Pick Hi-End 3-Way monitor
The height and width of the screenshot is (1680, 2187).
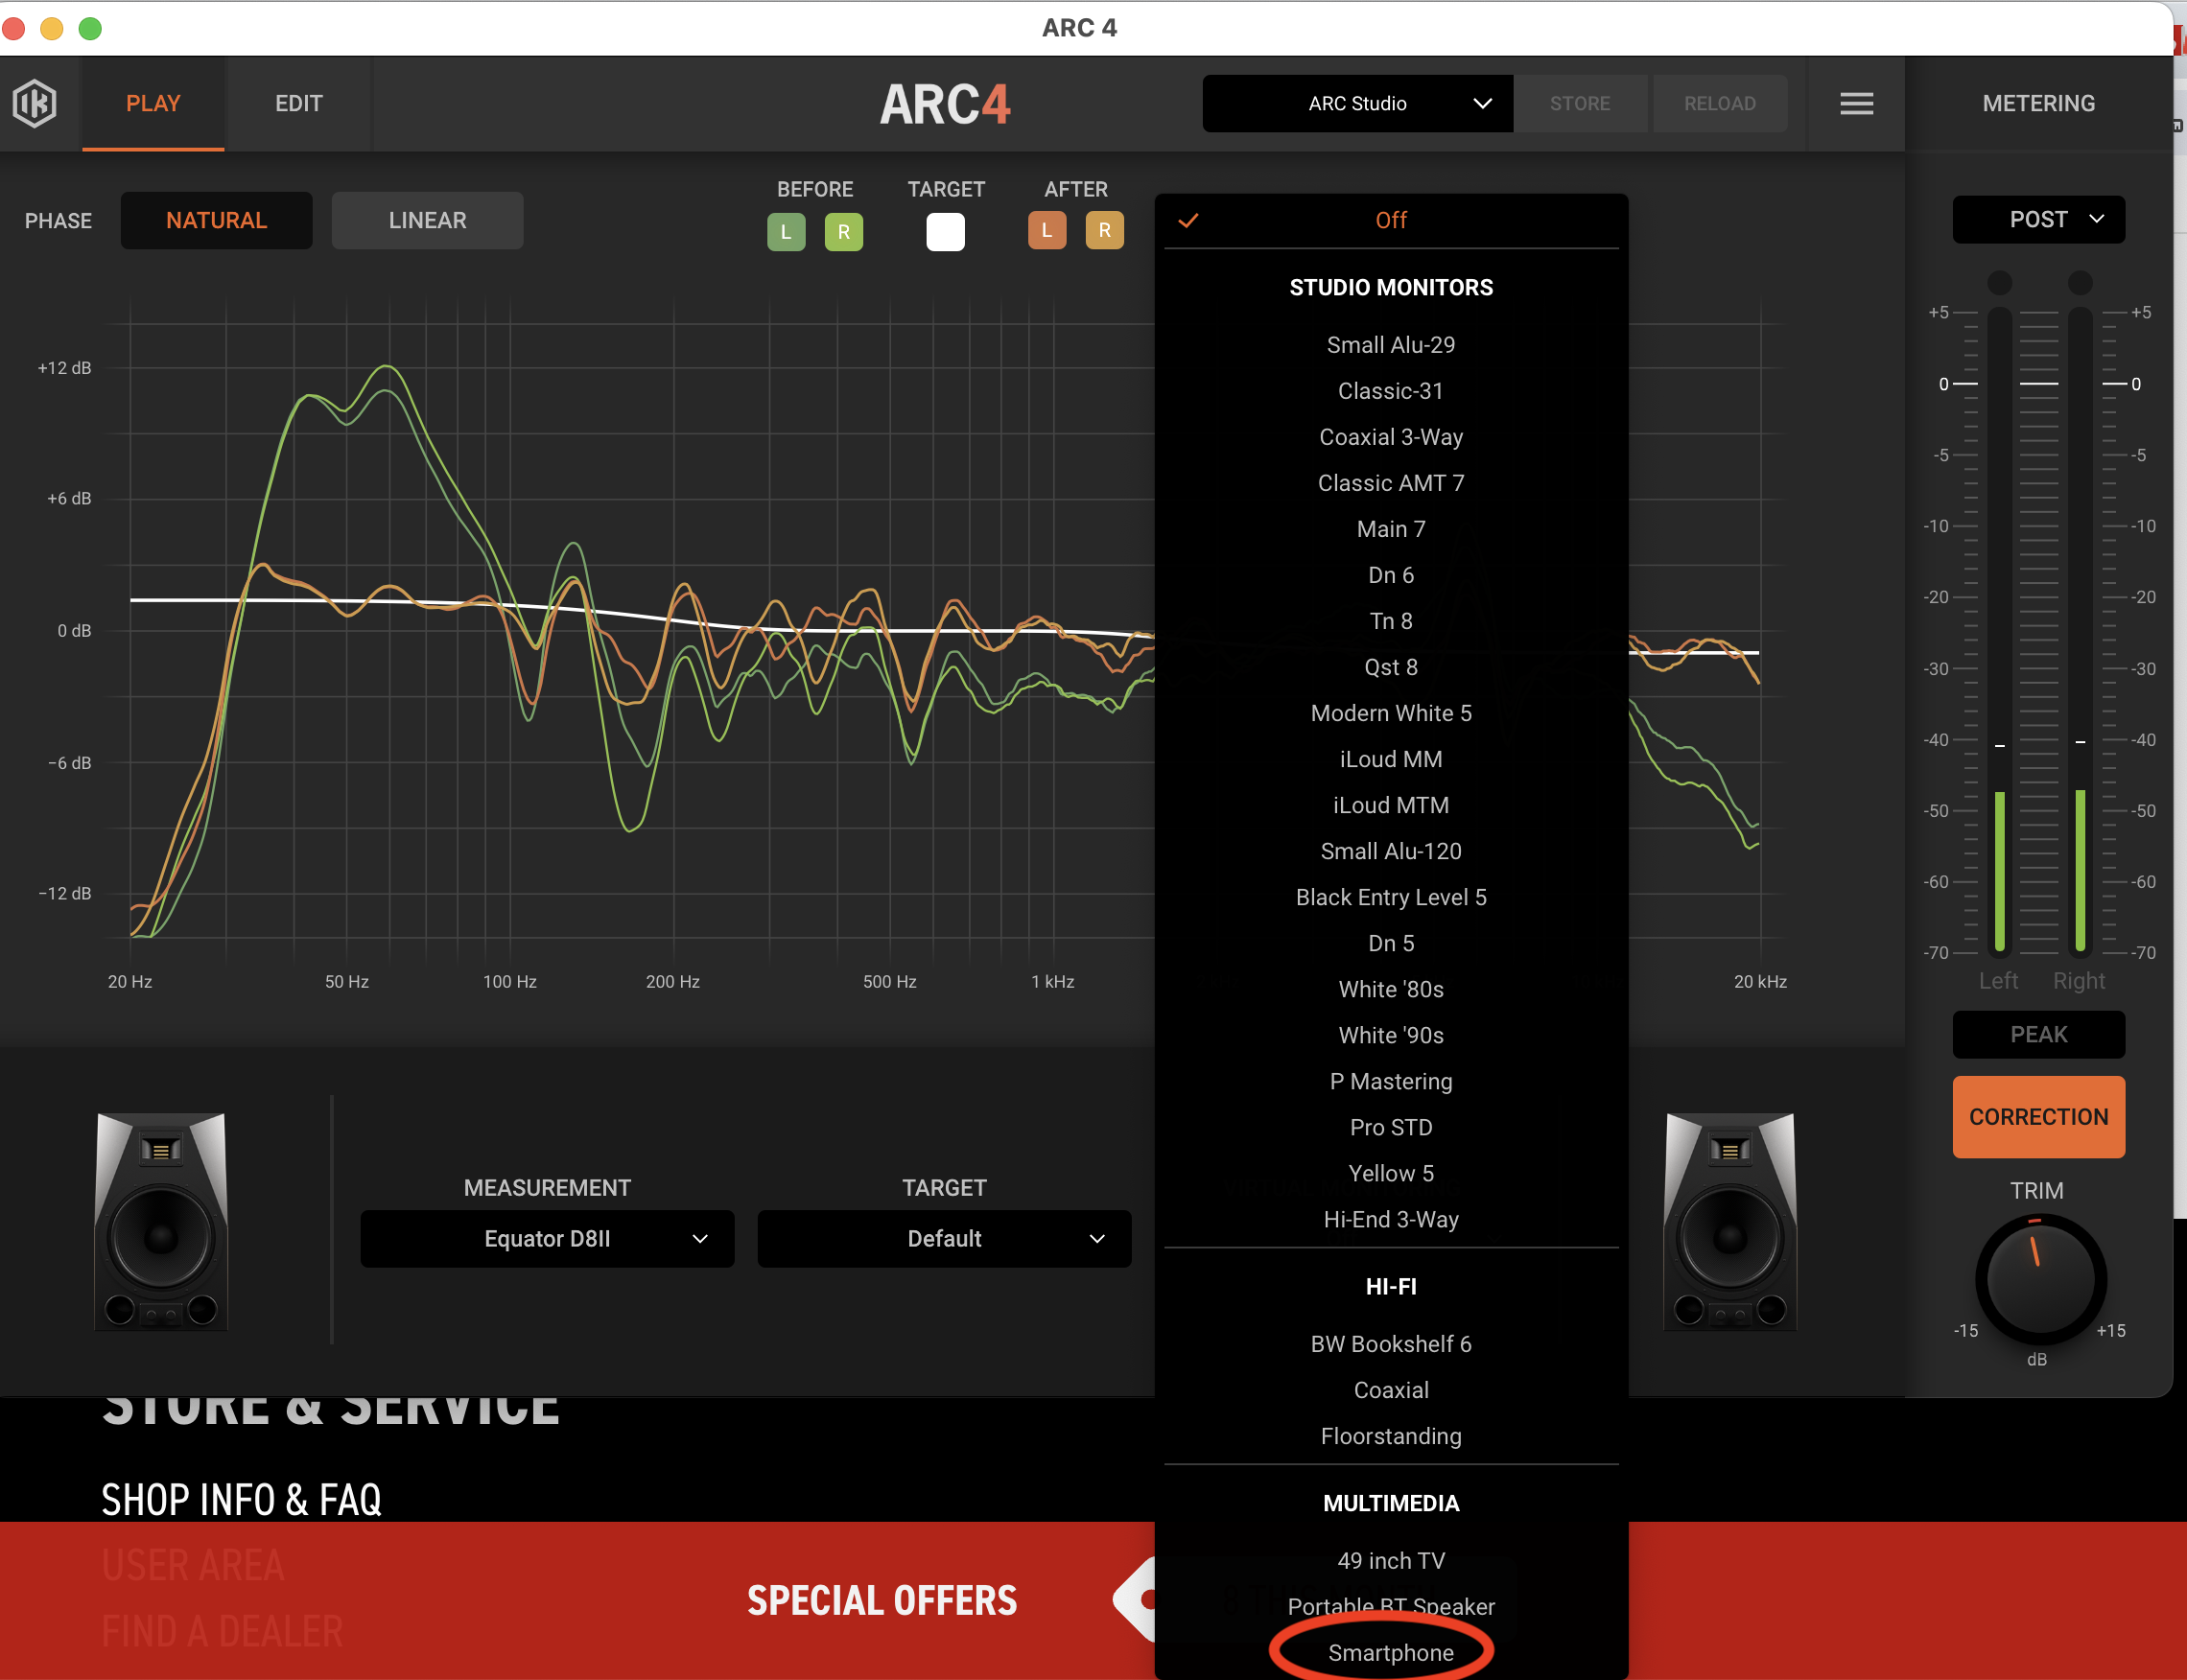click(1391, 1219)
